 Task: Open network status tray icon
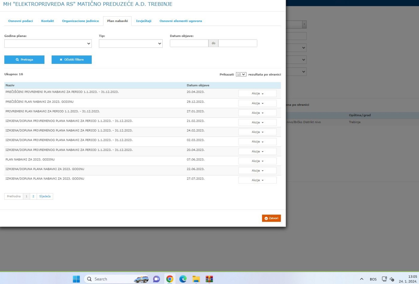point(384,279)
